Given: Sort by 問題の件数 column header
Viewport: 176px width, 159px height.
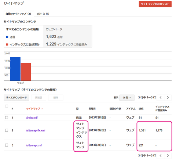Looking at the screenshot, I should click(x=115, y=109).
